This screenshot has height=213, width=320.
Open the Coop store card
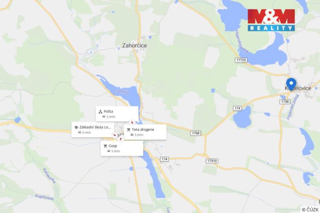click(x=122, y=148)
